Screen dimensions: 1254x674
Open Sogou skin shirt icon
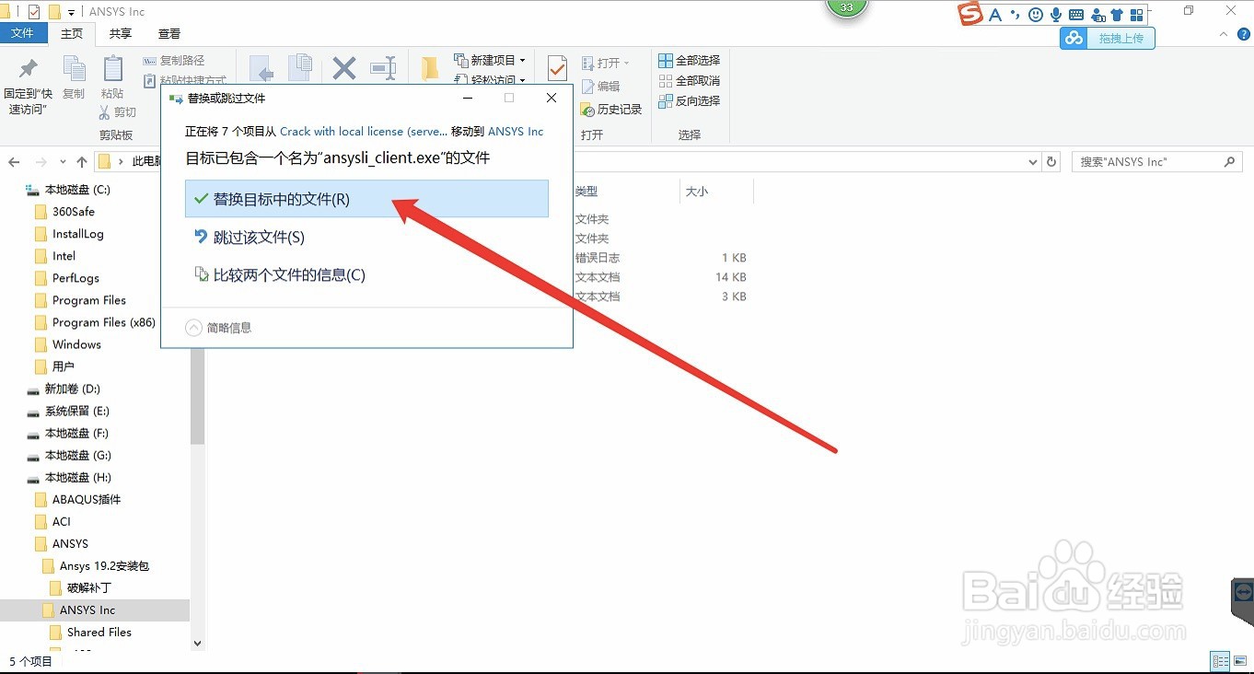[1117, 15]
